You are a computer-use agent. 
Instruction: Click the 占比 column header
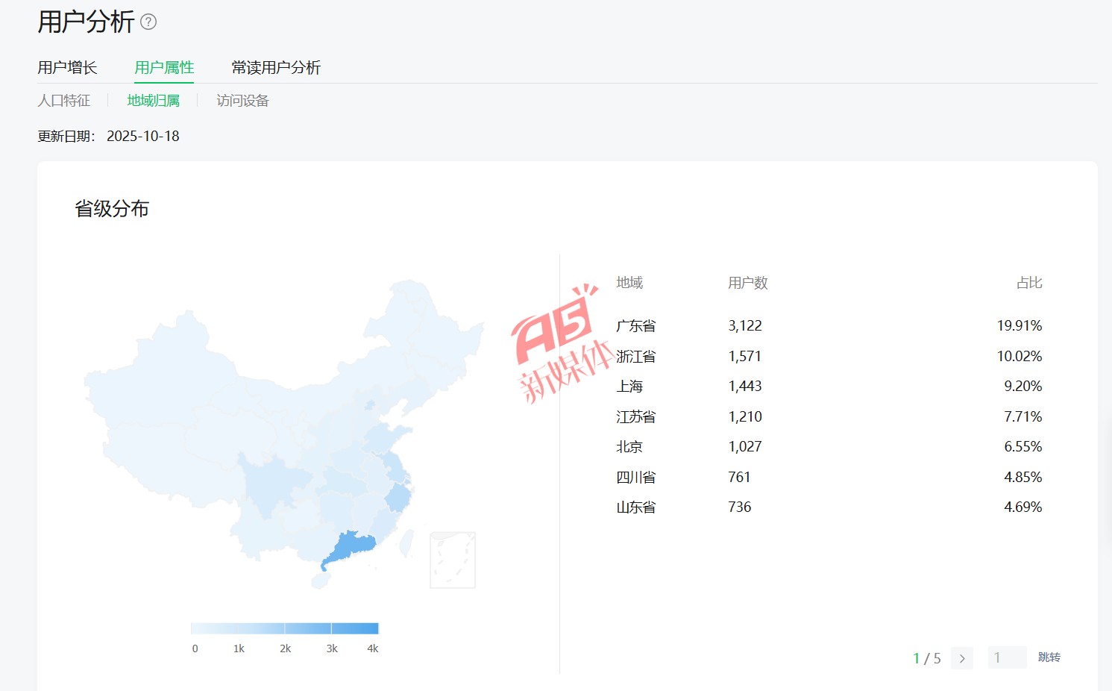(1028, 283)
